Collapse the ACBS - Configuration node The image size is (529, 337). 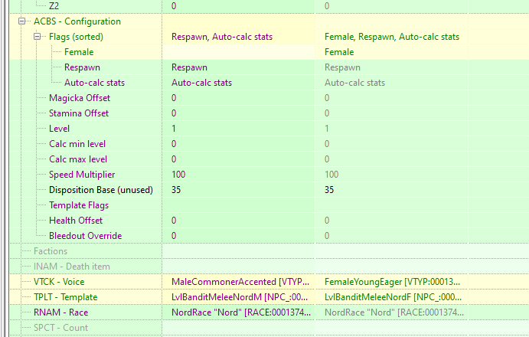22,21
